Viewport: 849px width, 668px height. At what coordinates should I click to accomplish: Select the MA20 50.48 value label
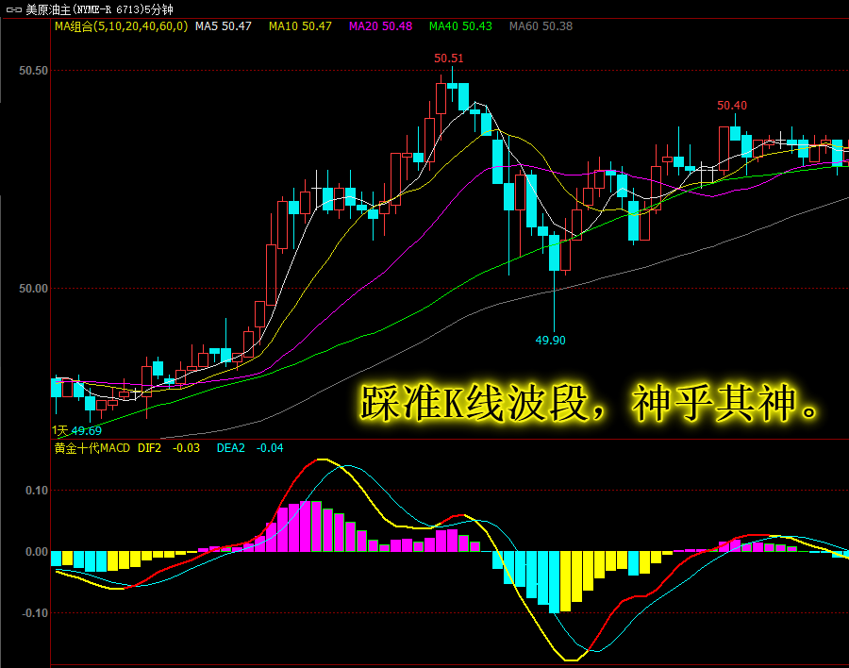click(x=381, y=26)
